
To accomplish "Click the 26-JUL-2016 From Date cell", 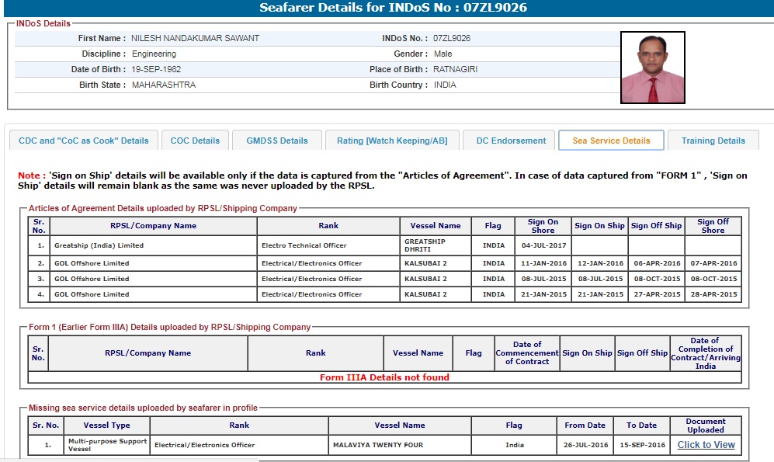I will 585,445.
